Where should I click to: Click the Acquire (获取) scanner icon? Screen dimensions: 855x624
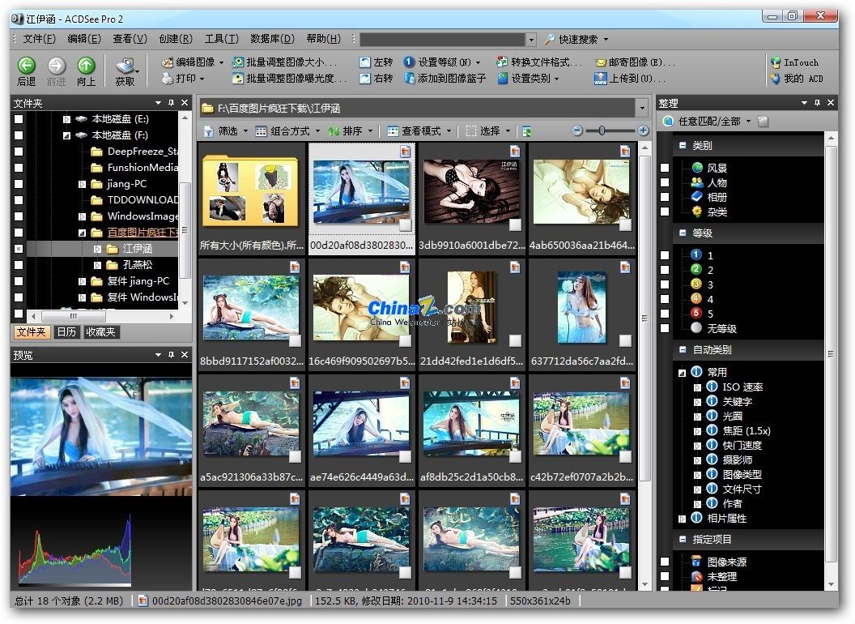pos(125,66)
